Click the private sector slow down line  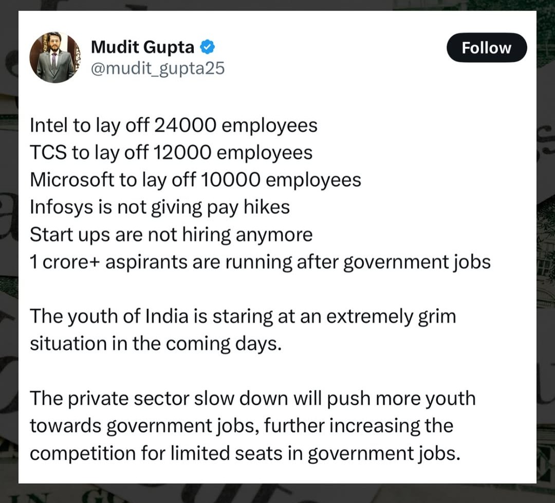click(x=253, y=399)
